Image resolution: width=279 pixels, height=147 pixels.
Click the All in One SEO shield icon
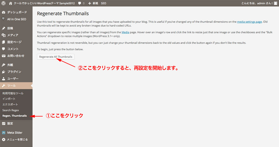click(x=3, y=19)
